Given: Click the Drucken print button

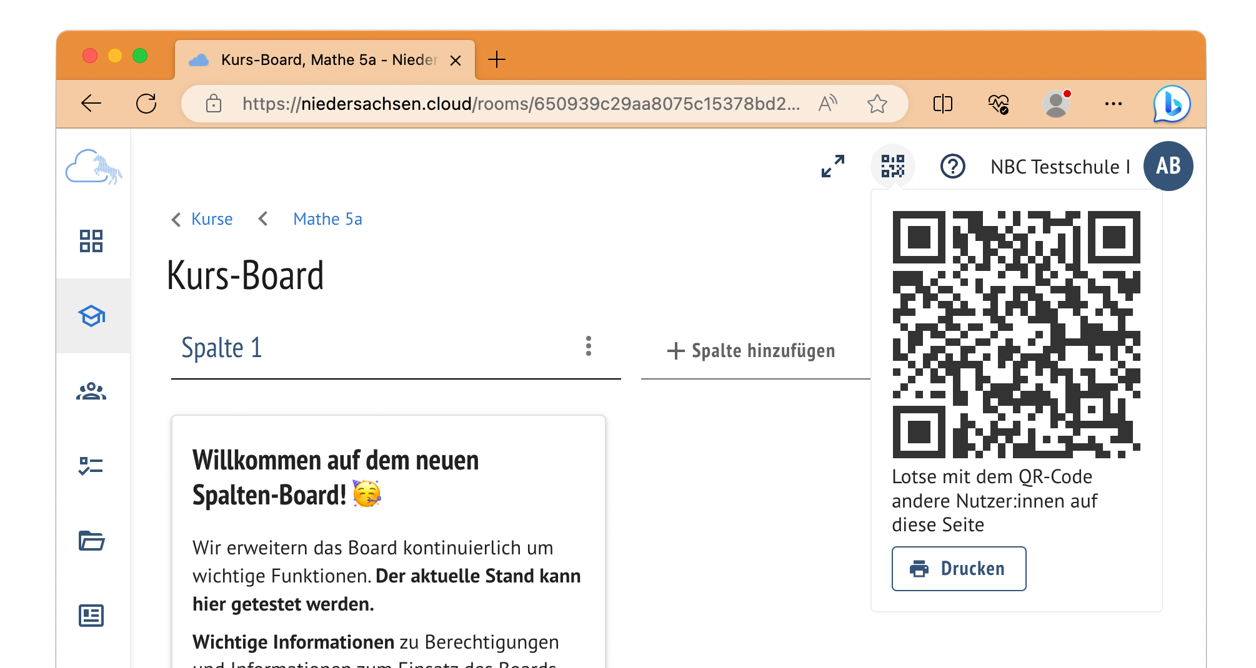Looking at the screenshot, I should coord(959,569).
